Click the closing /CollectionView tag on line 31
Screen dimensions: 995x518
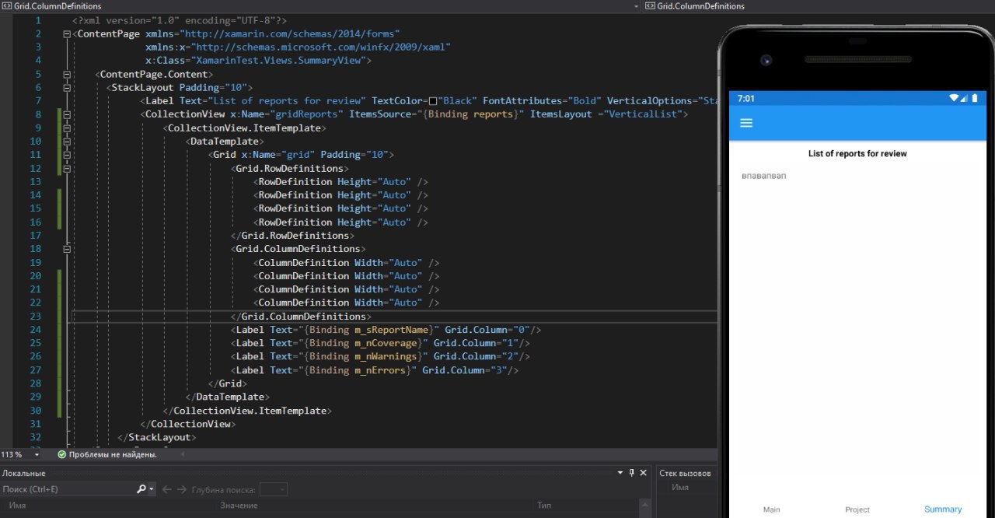pos(188,424)
